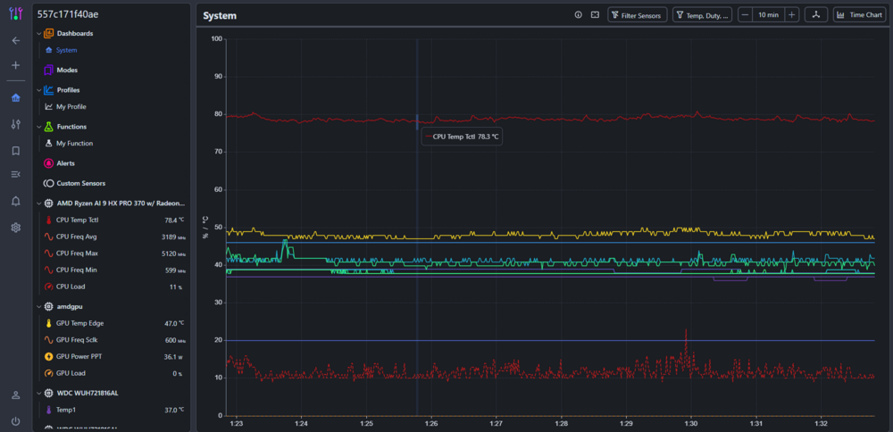Viewport: 893px width, 432px height.
Task: Click the Dashboards orange icon
Action: (x=48, y=34)
